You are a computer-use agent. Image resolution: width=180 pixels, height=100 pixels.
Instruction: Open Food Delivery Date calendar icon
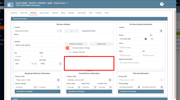pyautogui.click(x=110, y=80)
